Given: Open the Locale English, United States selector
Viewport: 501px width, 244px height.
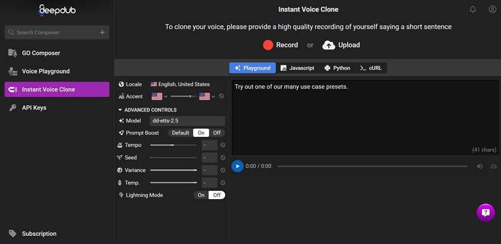Looking at the screenshot, I should point(180,84).
